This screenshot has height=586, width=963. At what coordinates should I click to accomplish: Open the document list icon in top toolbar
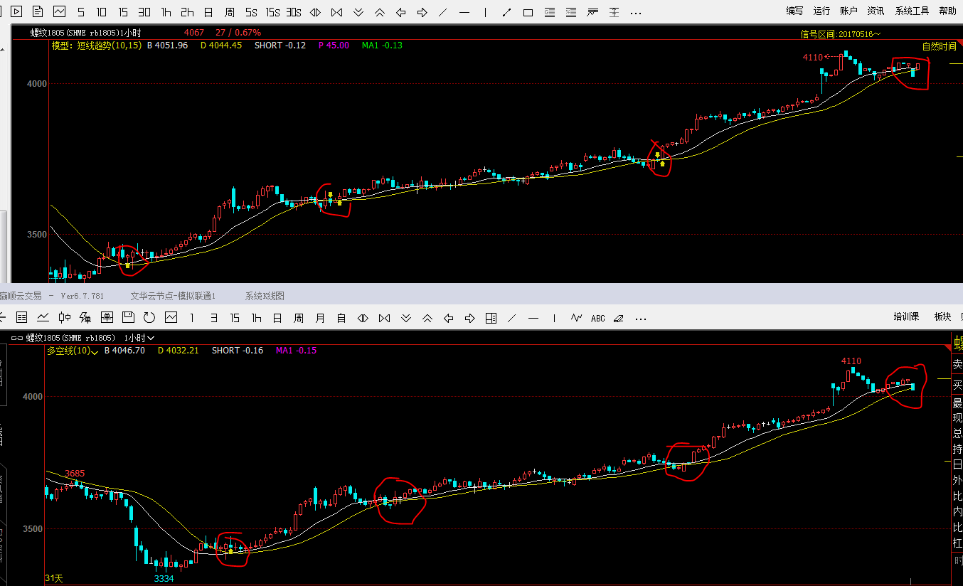pyautogui.click(x=38, y=11)
